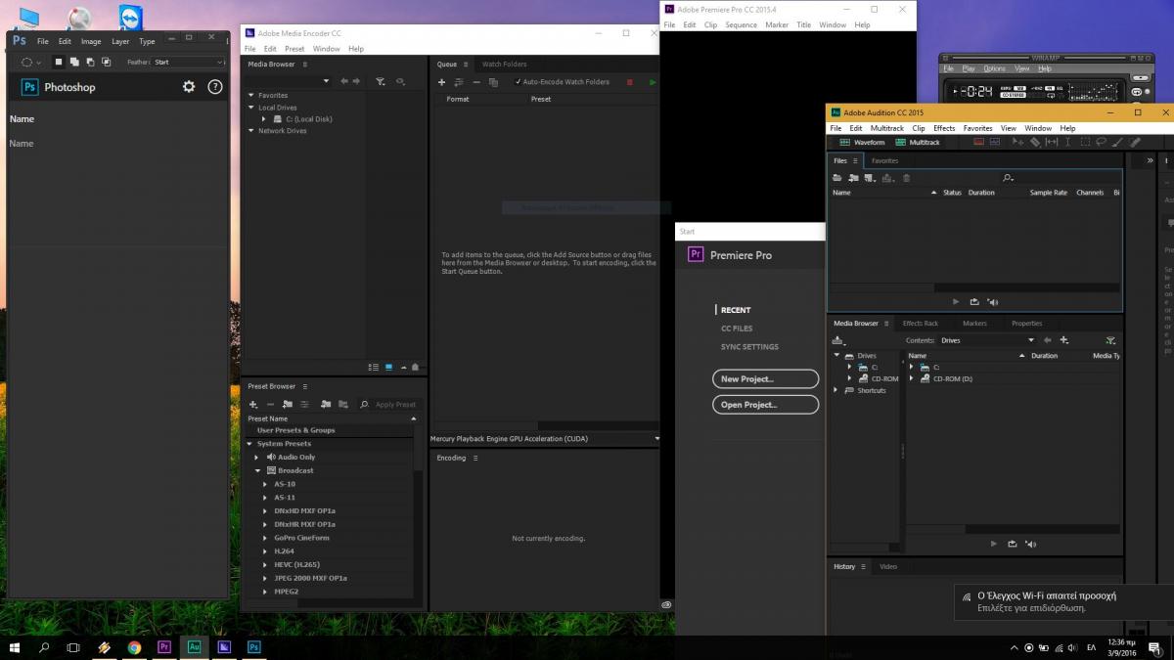Collapse the Broadcast preset group
This screenshot has height=660, width=1174.
click(x=257, y=471)
